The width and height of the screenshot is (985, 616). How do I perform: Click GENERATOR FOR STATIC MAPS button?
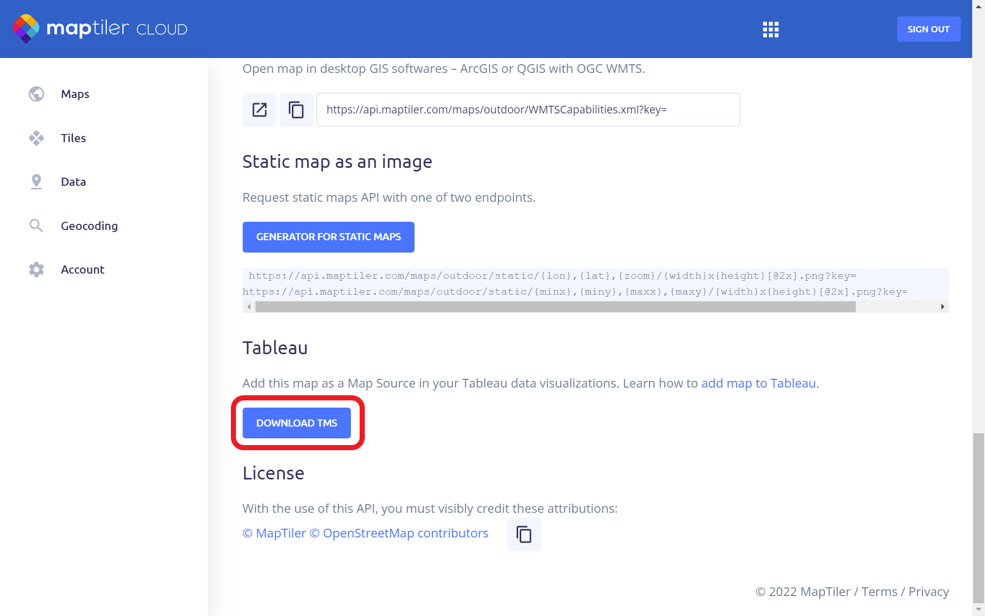[328, 236]
